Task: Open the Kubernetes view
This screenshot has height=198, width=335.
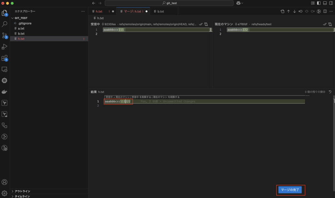Action: 5,80
